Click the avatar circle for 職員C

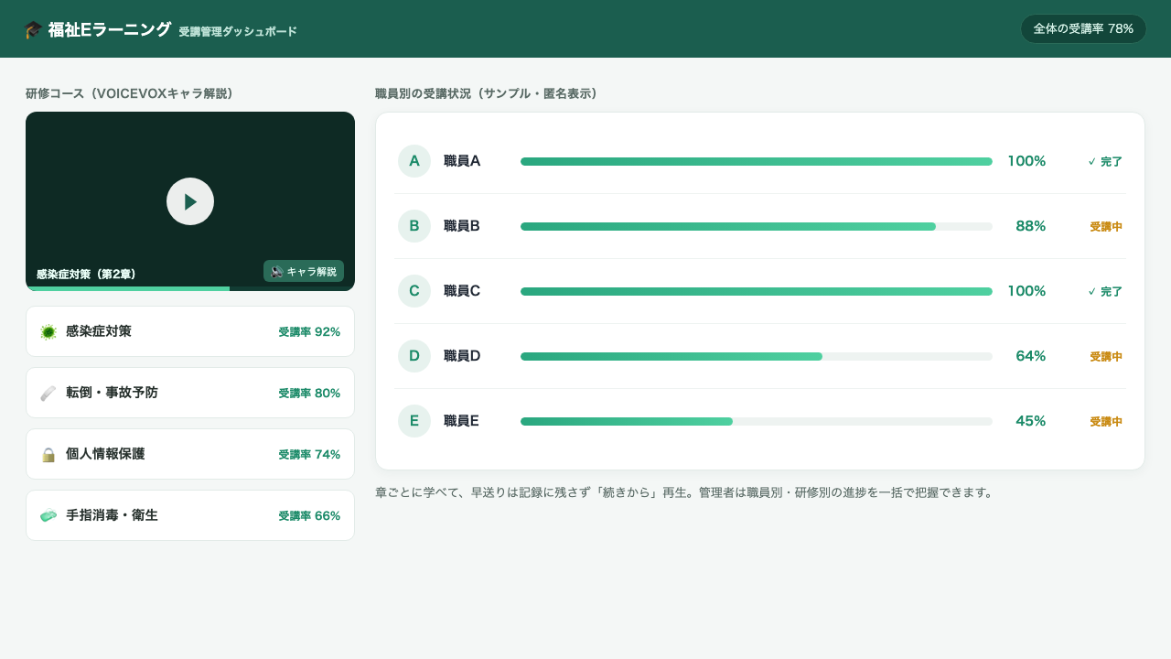414,291
